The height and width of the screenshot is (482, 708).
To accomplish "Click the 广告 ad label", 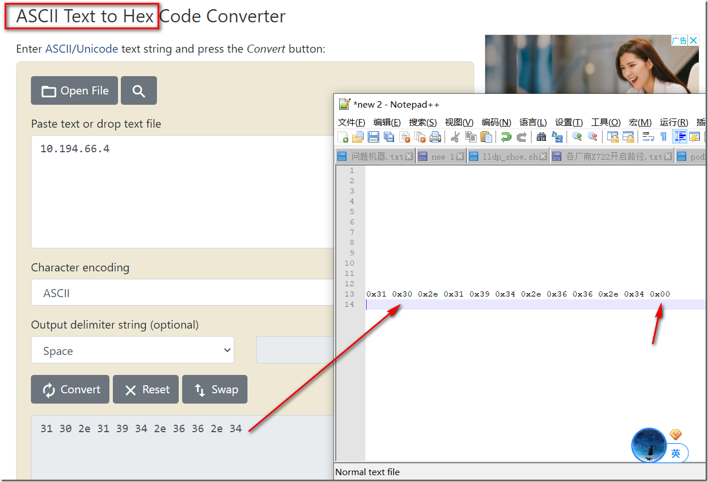I will pos(679,40).
